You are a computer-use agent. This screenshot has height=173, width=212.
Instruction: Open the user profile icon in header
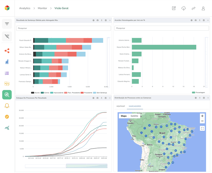(x=203, y=8)
